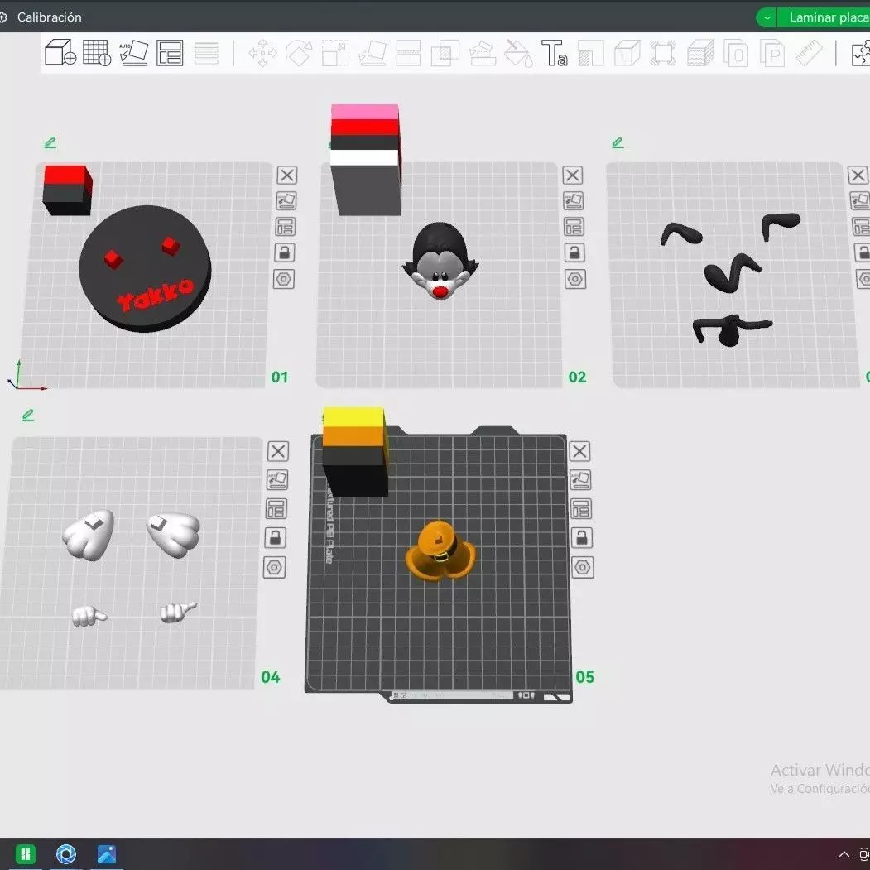The height and width of the screenshot is (870, 870).
Task: Open the Photos app in the taskbar
Action: tap(107, 853)
